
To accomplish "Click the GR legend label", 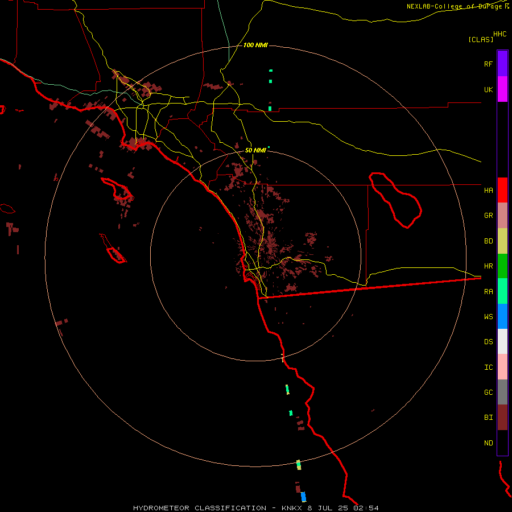I will (x=488, y=216).
